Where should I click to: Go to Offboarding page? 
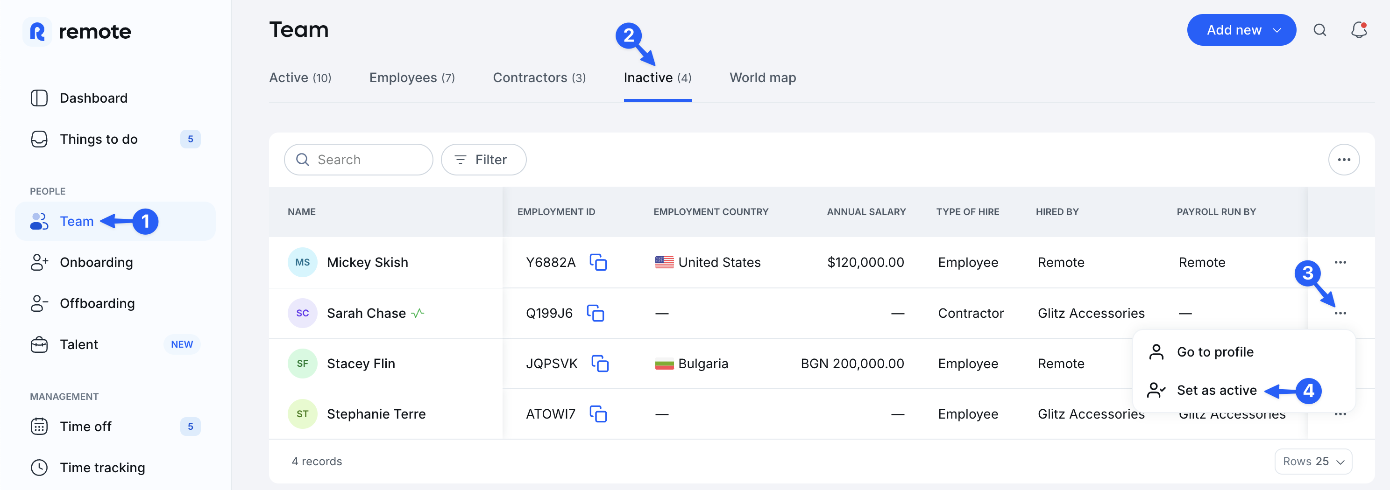point(115,303)
